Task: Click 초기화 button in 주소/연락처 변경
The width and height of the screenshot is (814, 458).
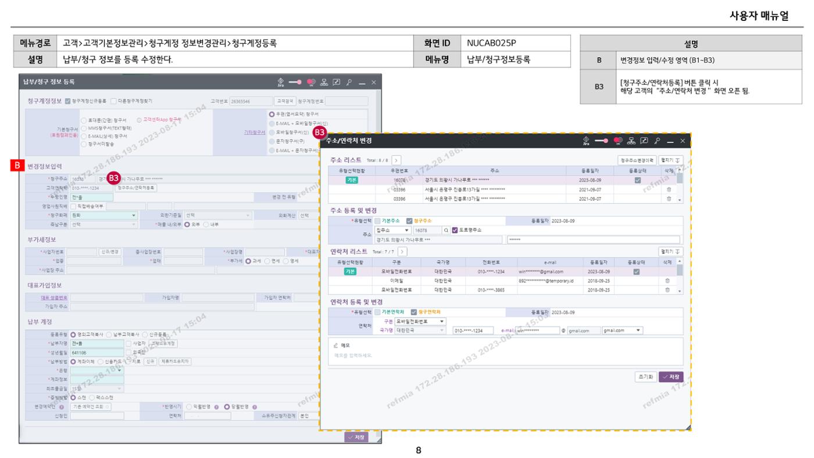Action: 645,376
